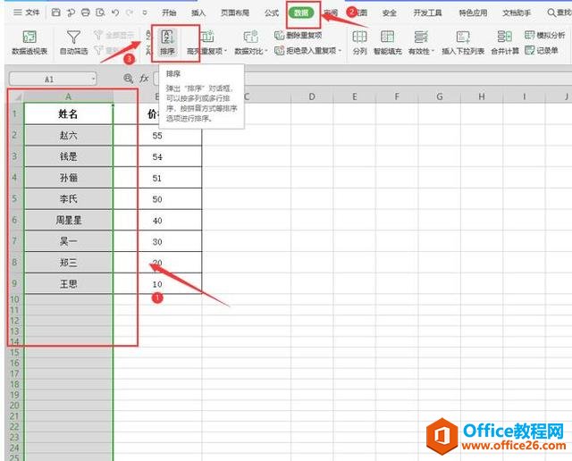Open the Name Box dropdown arrow
Screen dimensions: 572x461
point(93,79)
